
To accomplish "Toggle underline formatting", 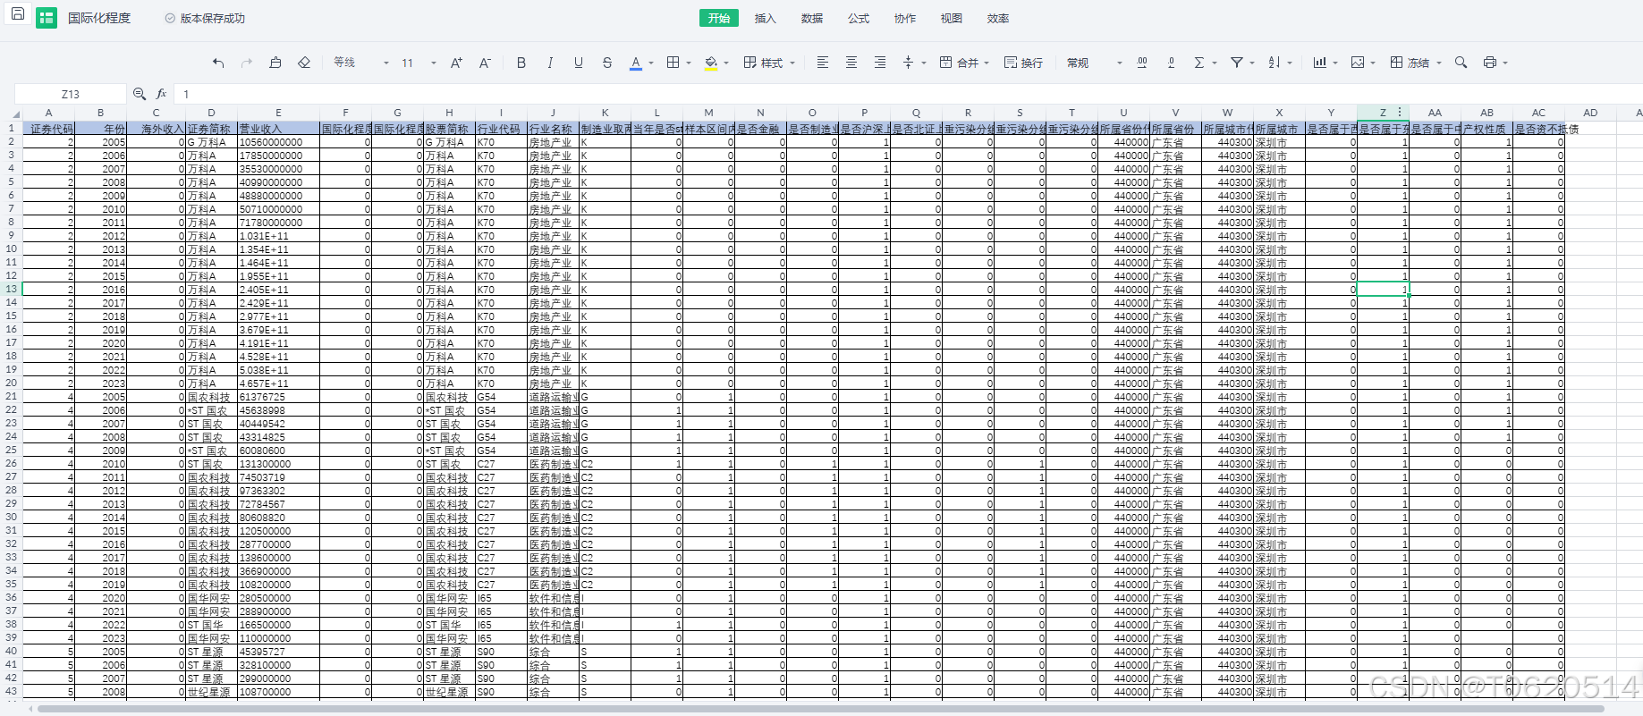I will tap(579, 63).
